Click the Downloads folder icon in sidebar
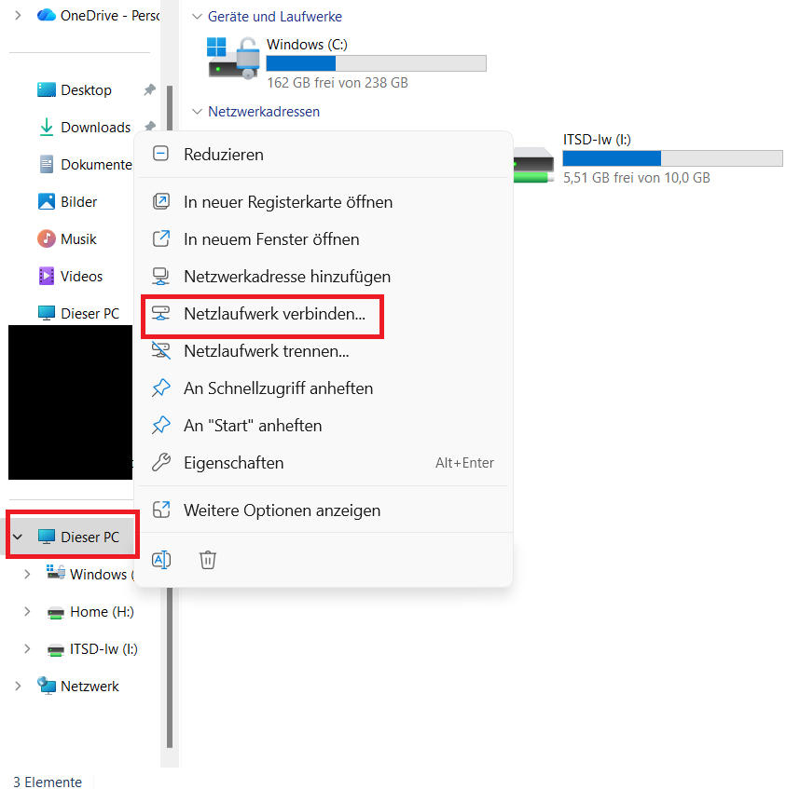Image resolution: width=800 pixels, height=789 pixels. click(47, 128)
